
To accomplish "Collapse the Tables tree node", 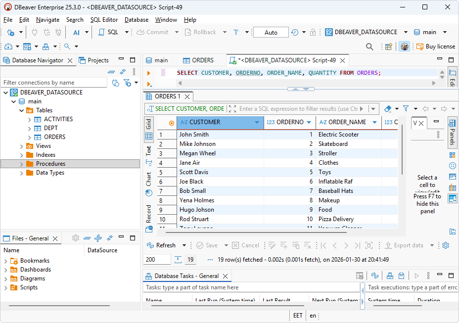I will [x=22, y=110].
